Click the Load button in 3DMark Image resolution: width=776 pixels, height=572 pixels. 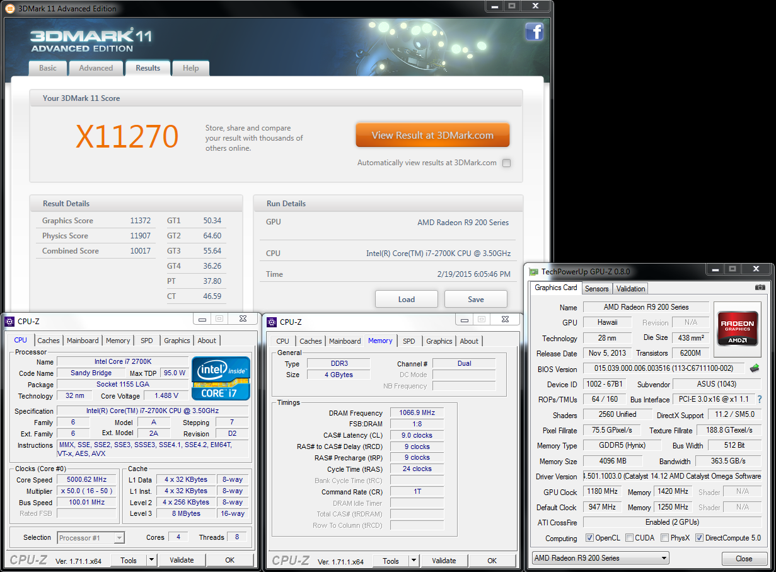pos(407,299)
